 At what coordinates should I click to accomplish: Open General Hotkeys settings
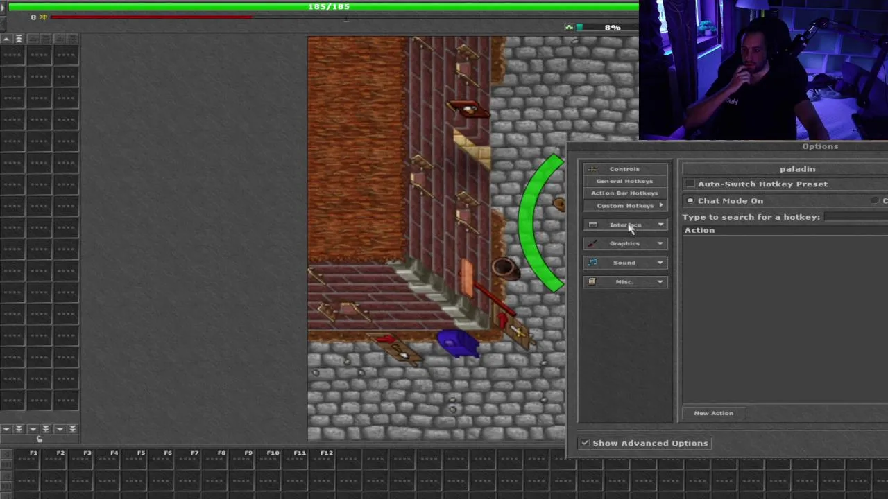tap(624, 181)
